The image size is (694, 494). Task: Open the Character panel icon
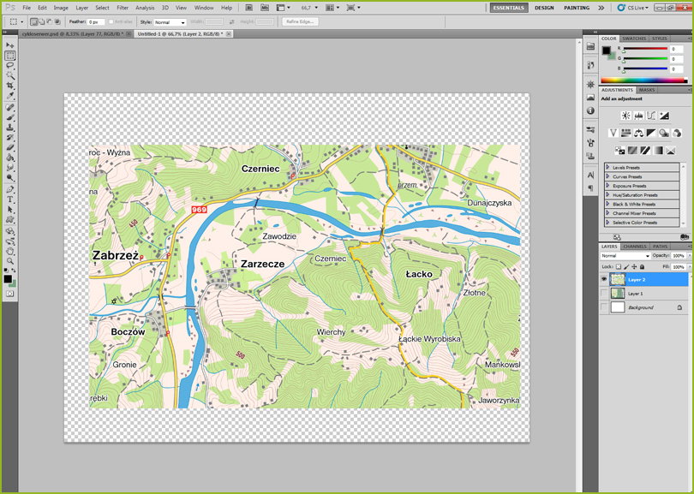(x=590, y=176)
